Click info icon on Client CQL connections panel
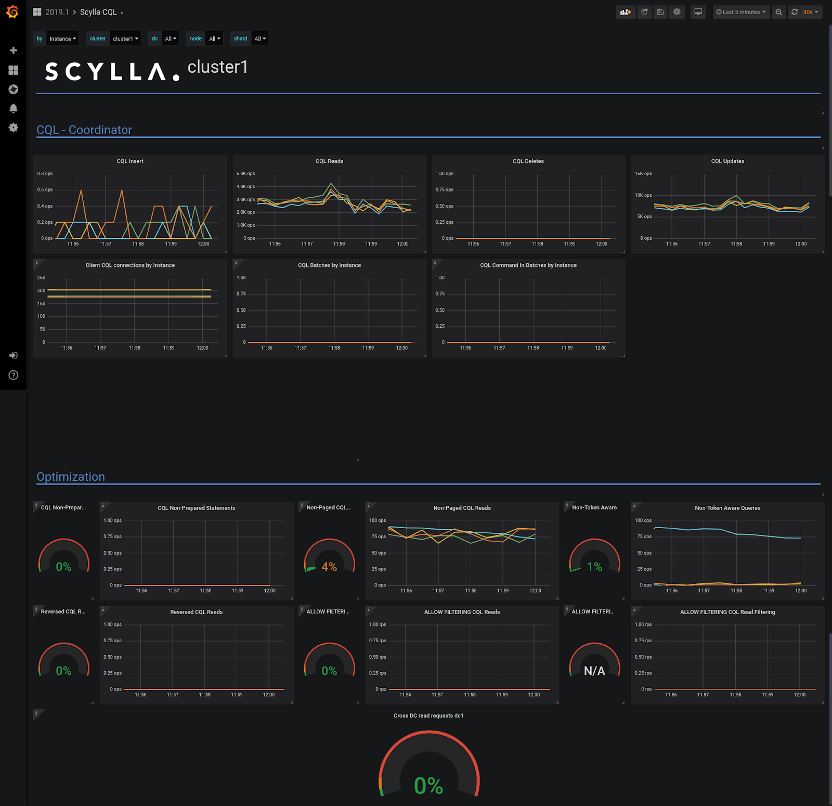This screenshot has height=806, width=832. [36, 263]
